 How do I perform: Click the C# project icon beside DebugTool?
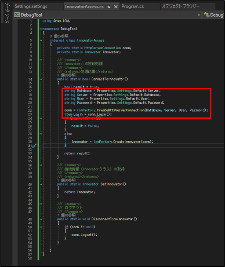pyautogui.click(x=17, y=15)
